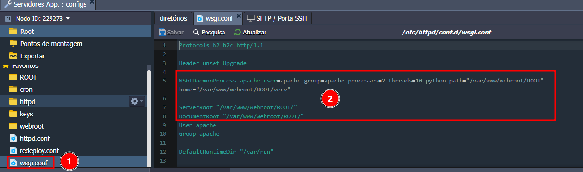Open dropdown arrow beside the httpd gear
Image resolution: width=583 pixels, height=172 pixels.
click(x=141, y=102)
